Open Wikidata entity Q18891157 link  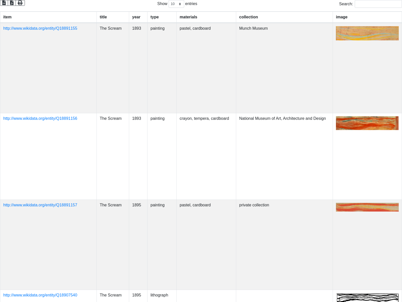click(40, 205)
